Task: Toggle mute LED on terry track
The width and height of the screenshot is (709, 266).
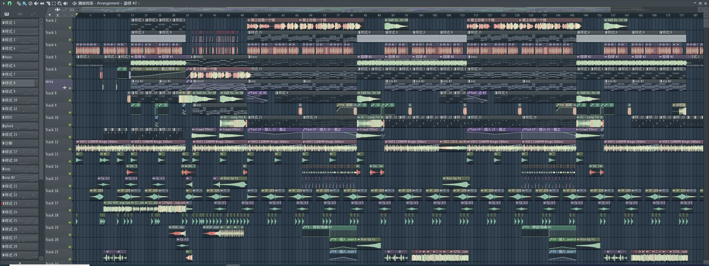Action: click(x=70, y=88)
